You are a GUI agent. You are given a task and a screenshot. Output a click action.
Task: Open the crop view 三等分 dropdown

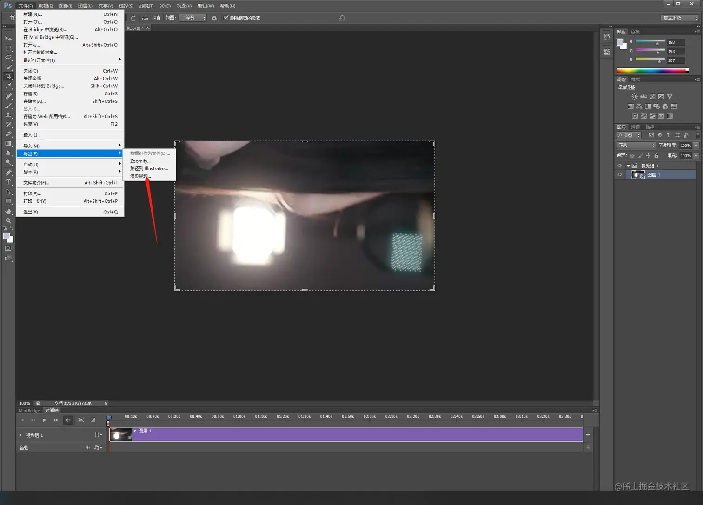point(193,18)
